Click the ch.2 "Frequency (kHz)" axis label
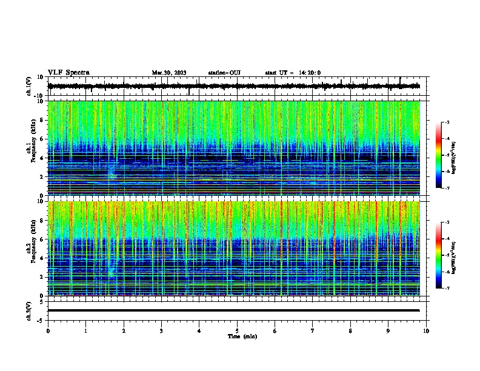The image size is (480, 371). (x=33, y=241)
